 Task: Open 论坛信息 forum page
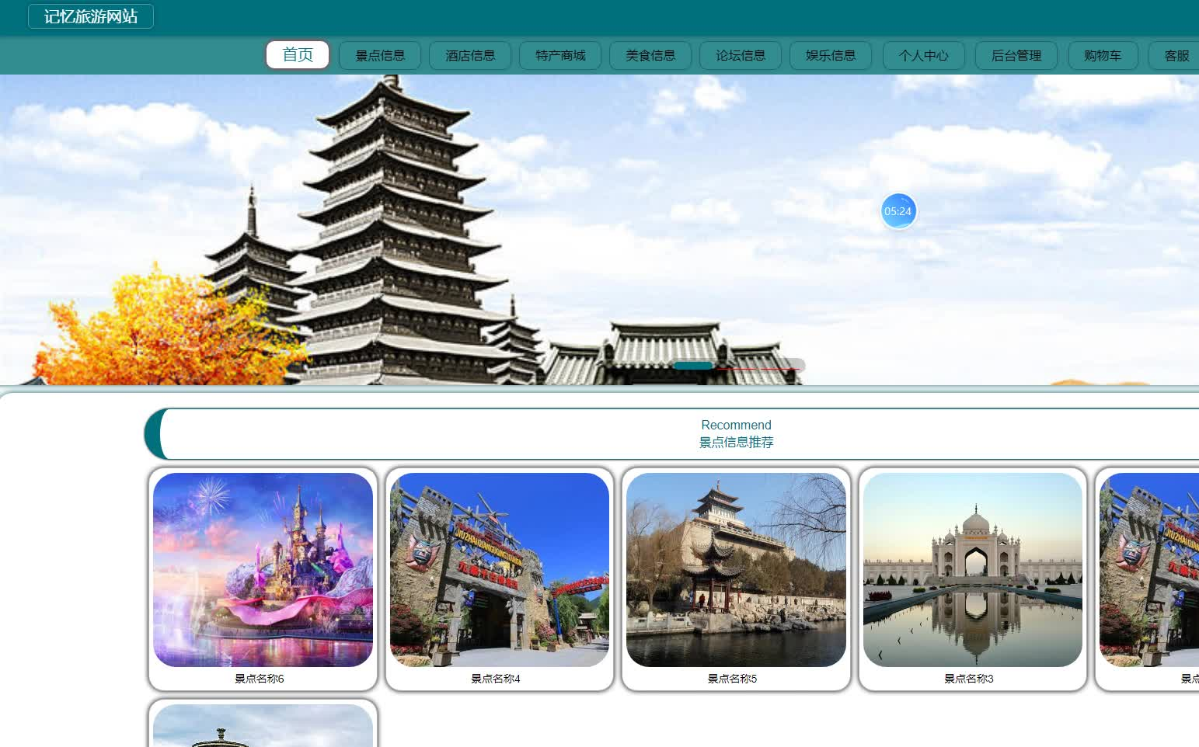tap(741, 55)
